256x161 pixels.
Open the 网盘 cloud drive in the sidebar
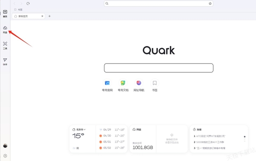point(5,30)
